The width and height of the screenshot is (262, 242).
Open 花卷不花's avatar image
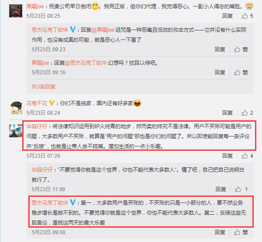point(16,108)
